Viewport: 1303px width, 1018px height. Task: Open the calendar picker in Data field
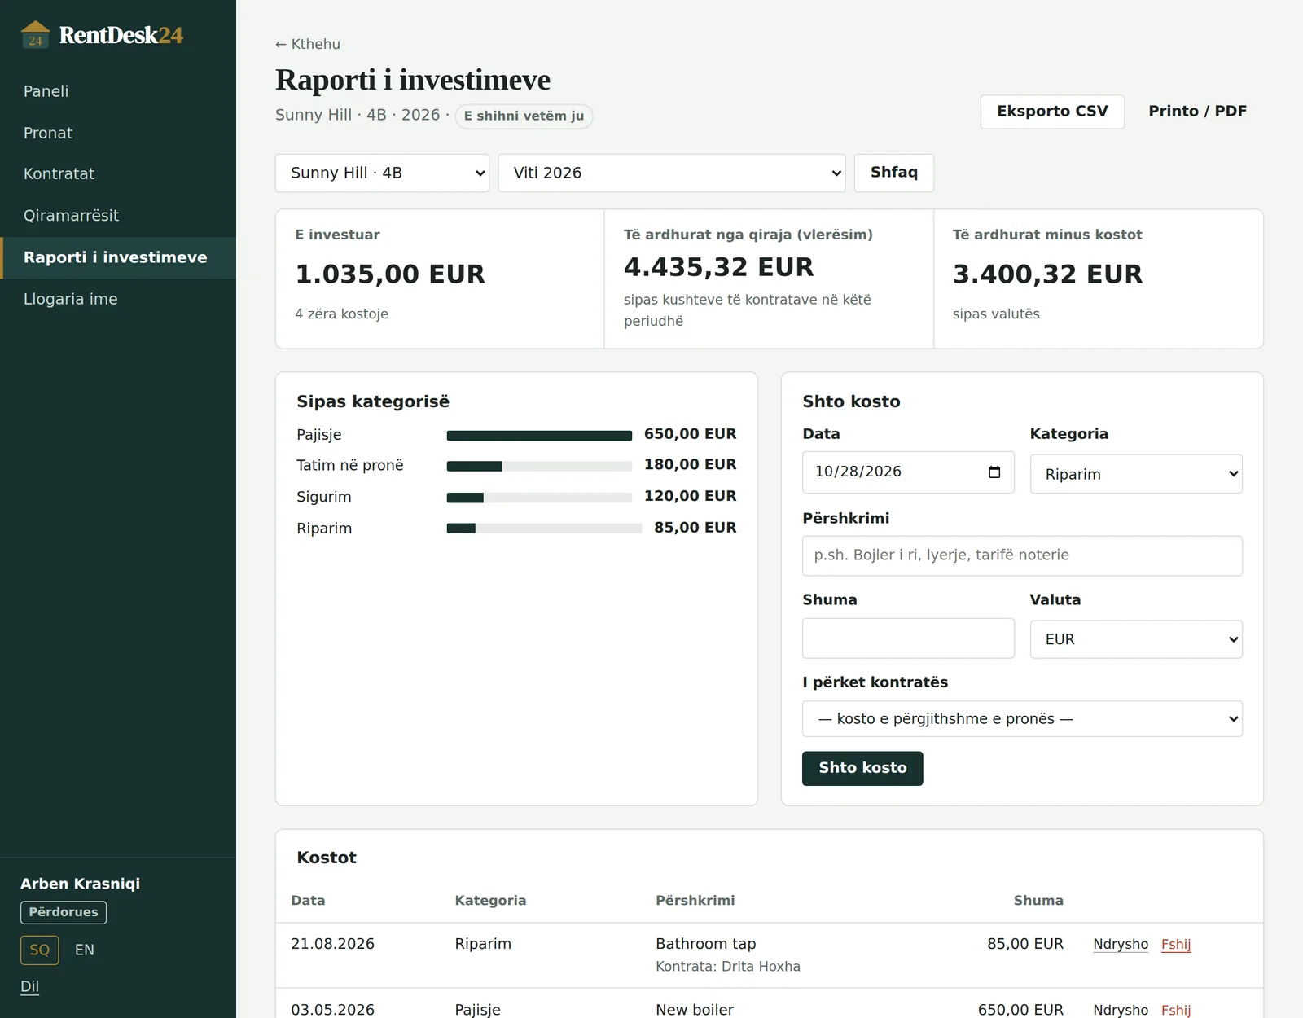[x=994, y=472]
